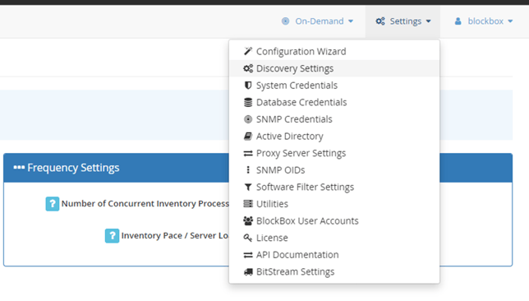Open the blockbox user dropdown
This screenshot has height=301, width=529.
pyautogui.click(x=484, y=21)
